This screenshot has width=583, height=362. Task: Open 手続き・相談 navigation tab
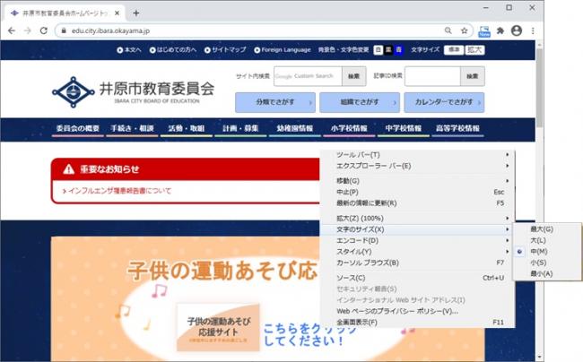tap(132, 128)
